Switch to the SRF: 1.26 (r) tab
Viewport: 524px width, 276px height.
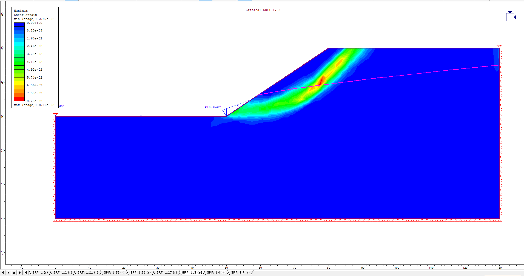(140, 272)
